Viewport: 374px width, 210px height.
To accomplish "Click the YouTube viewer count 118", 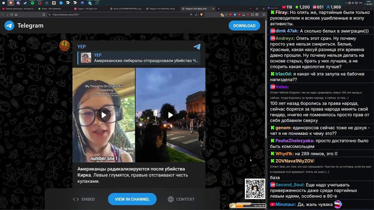I will [x=287, y=7].
